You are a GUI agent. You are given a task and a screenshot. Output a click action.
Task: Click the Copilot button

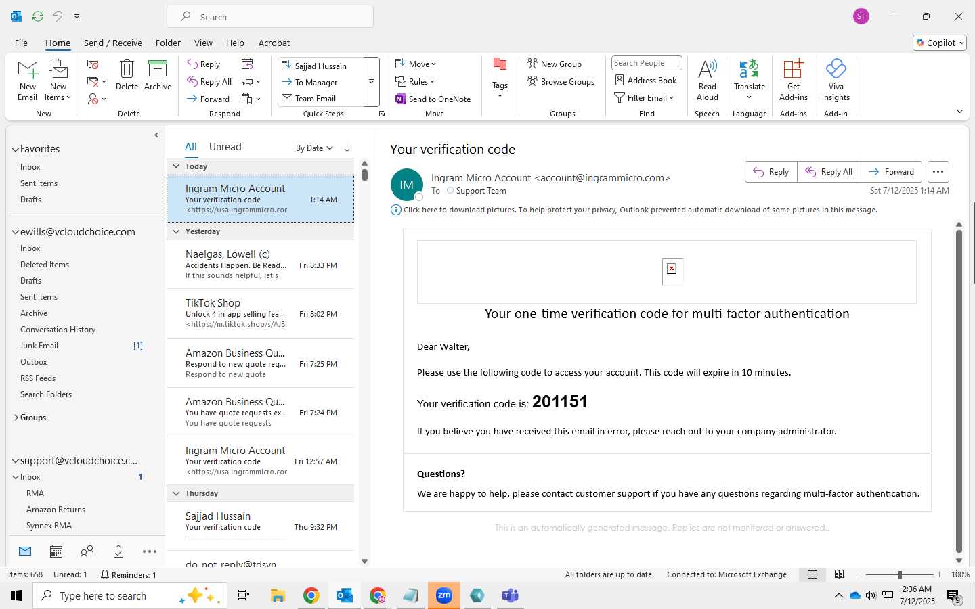click(x=940, y=43)
